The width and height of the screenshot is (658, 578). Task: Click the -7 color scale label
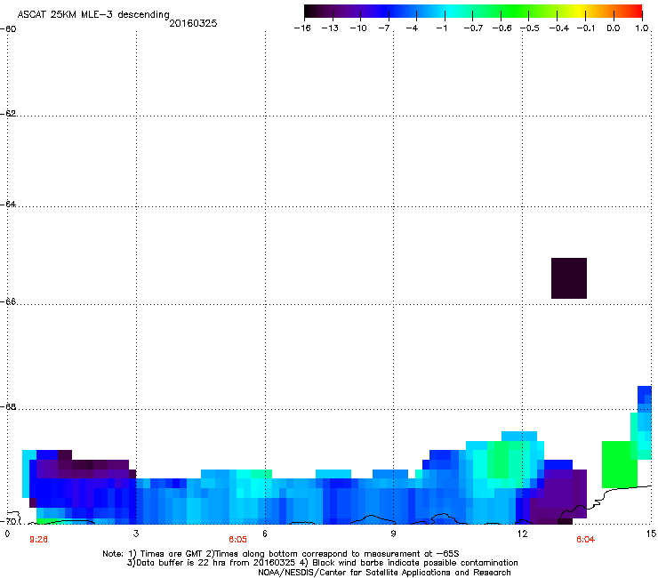click(383, 28)
